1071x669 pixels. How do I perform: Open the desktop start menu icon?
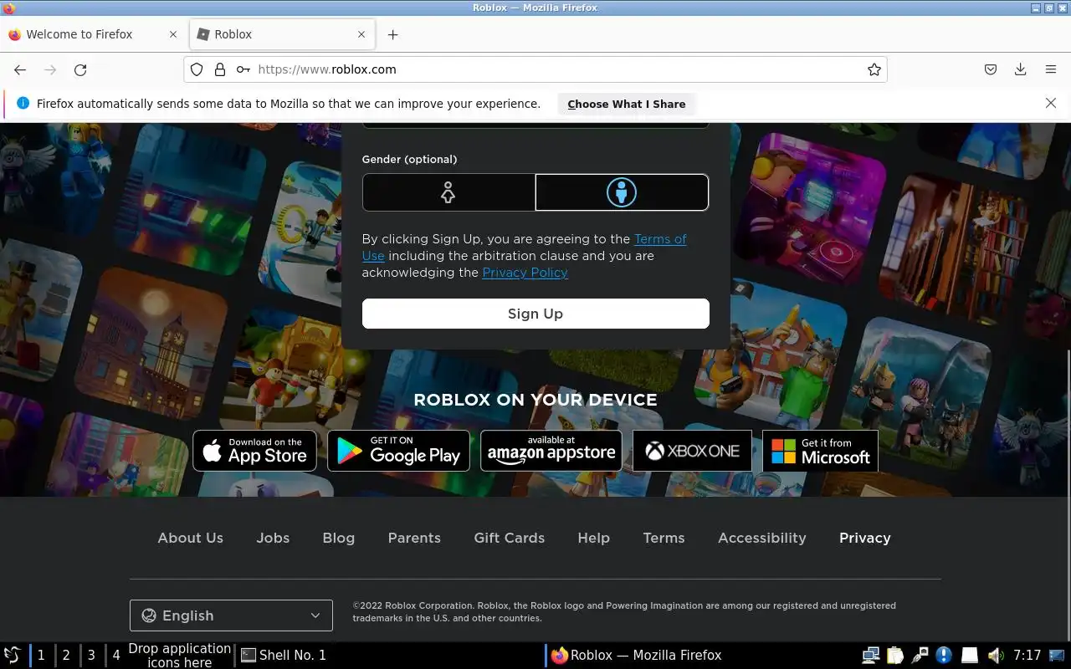[x=13, y=655]
